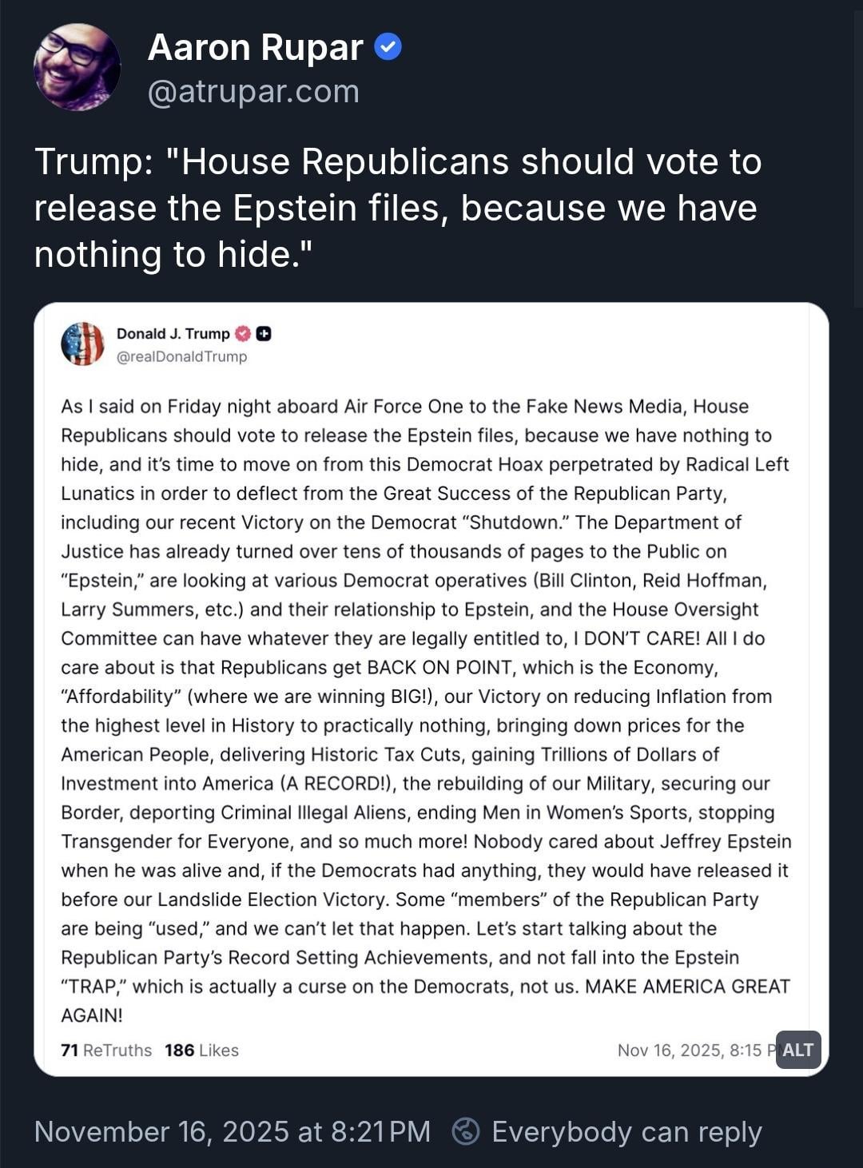This screenshot has width=863, height=1168.
Task: Click the black plus badge by Trump's name
Action: (x=264, y=334)
